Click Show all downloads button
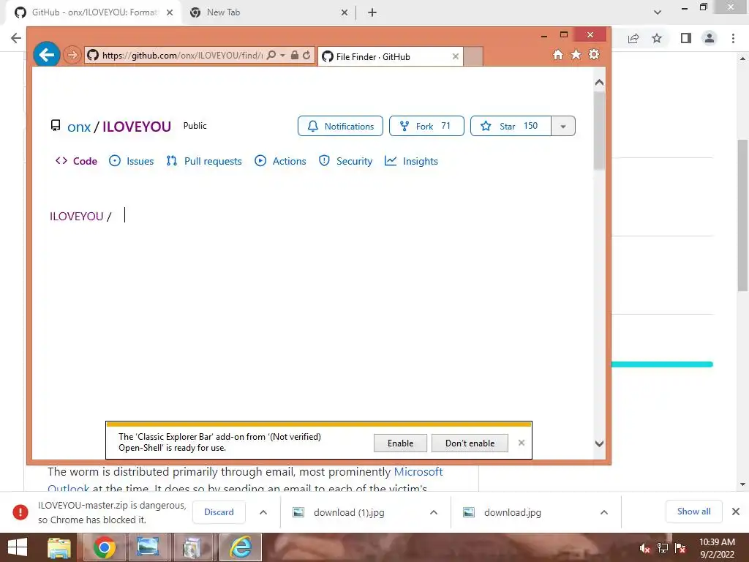This screenshot has width=749, height=562. coord(693,512)
